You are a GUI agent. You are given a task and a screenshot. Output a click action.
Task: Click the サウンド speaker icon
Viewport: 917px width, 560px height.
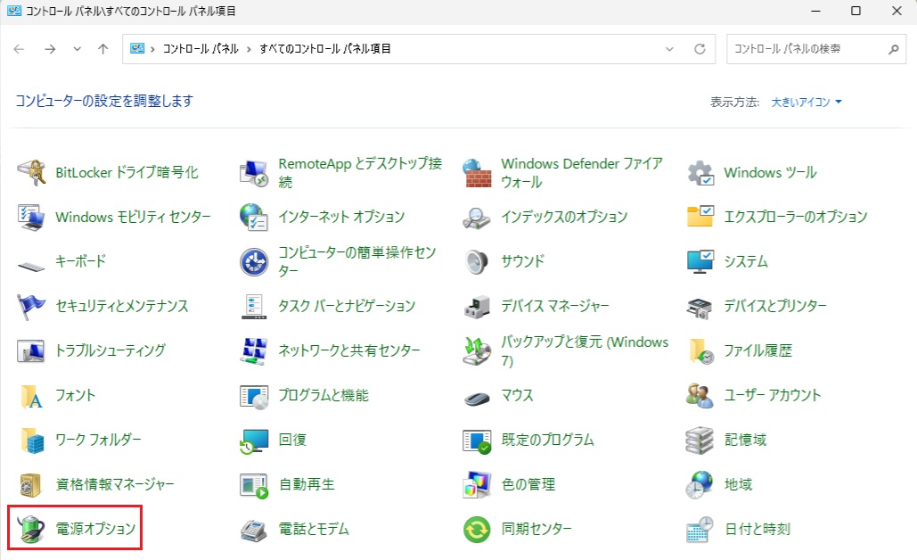tap(478, 261)
